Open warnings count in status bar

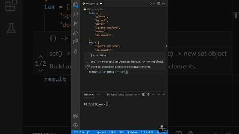coord(81,132)
